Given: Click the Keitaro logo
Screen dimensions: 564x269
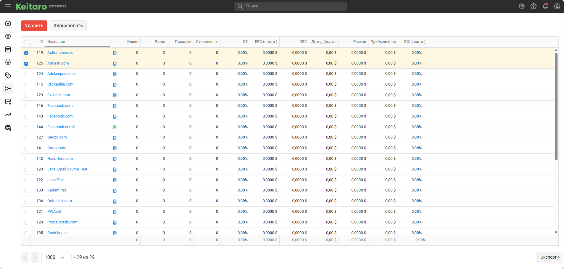Looking at the screenshot, I should tap(31, 6).
